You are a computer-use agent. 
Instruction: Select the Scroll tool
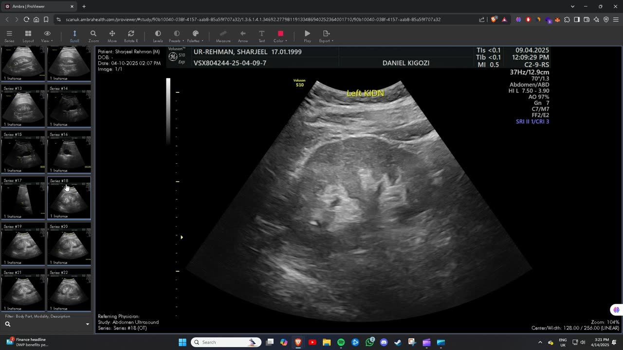(74, 36)
